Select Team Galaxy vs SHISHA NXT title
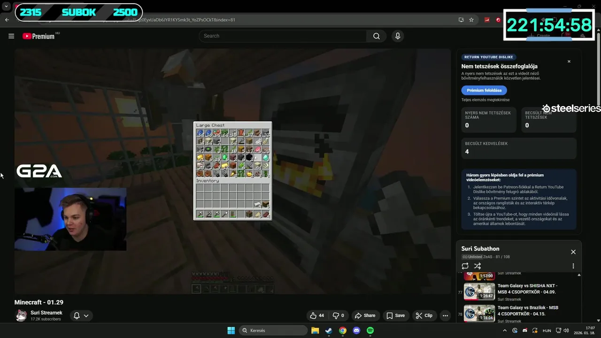Screen dimensions: 601x338 [527, 289]
